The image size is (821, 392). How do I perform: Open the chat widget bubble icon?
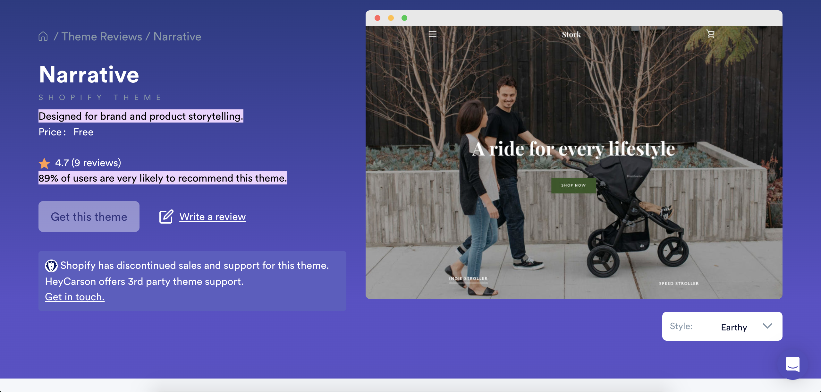coord(792,364)
